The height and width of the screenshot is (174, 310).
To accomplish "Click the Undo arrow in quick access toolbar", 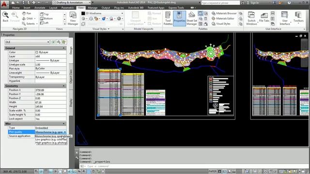I will 39,2.
